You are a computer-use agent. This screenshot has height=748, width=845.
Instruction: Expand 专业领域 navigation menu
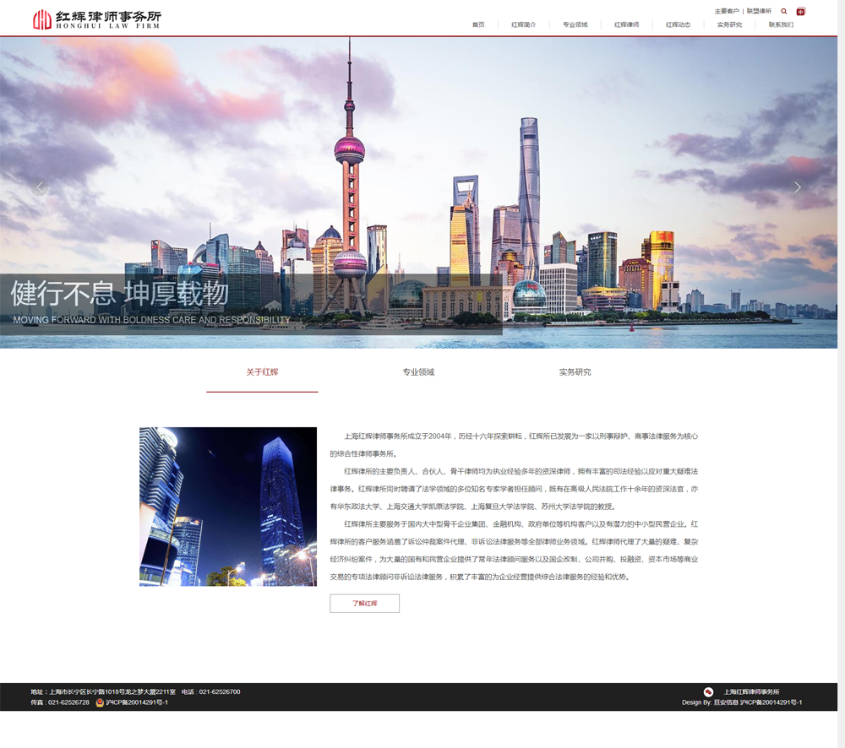point(575,24)
